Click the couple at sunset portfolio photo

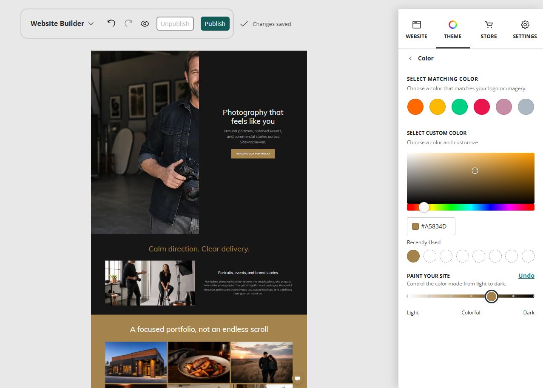click(x=262, y=362)
